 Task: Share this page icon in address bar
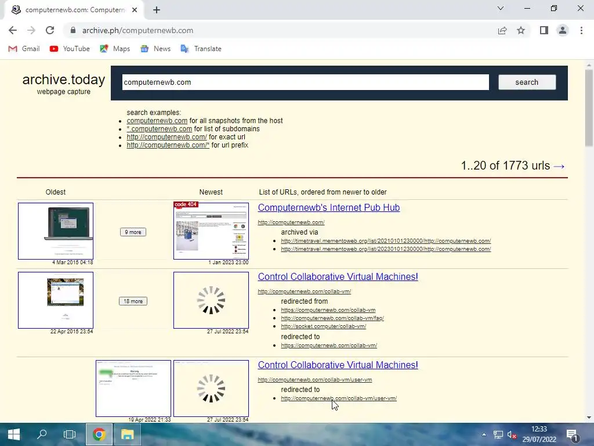[502, 30]
